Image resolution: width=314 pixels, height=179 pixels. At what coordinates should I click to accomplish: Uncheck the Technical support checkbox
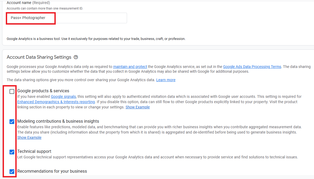[12, 152]
